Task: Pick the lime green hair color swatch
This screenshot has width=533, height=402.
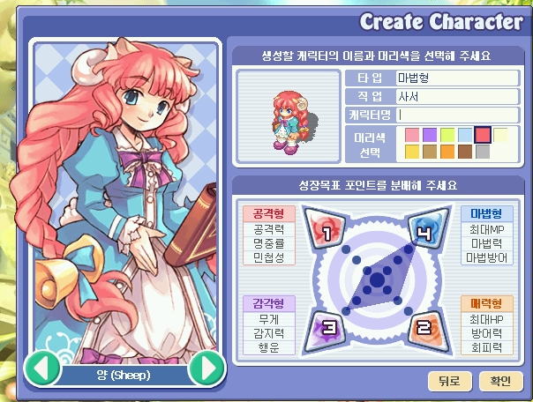Action: pyautogui.click(x=447, y=135)
